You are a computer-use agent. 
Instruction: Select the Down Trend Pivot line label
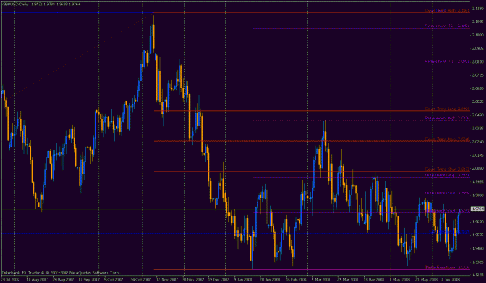point(447,139)
